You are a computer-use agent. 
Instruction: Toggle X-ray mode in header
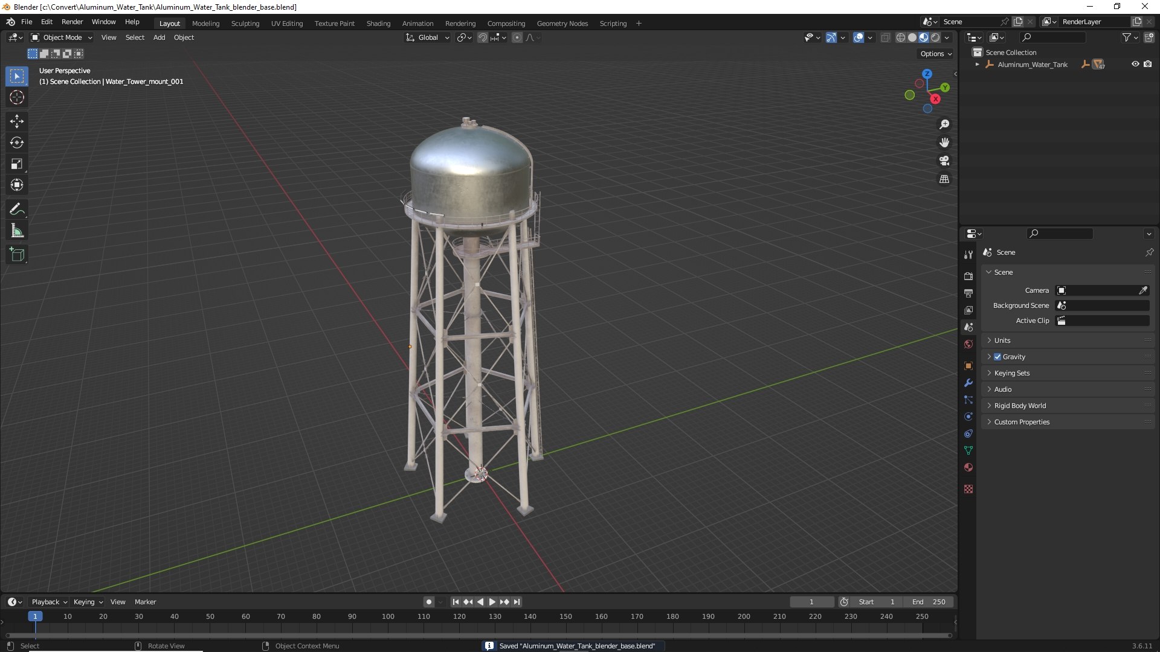click(885, 37)
